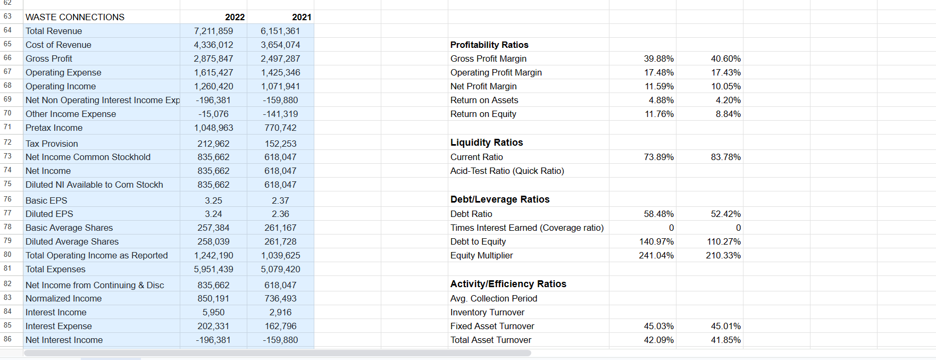The height and width of the screenshot is (360, 936).
Task: Click the Activity/Efficiency Ratios heading
Action: [508, 284]
